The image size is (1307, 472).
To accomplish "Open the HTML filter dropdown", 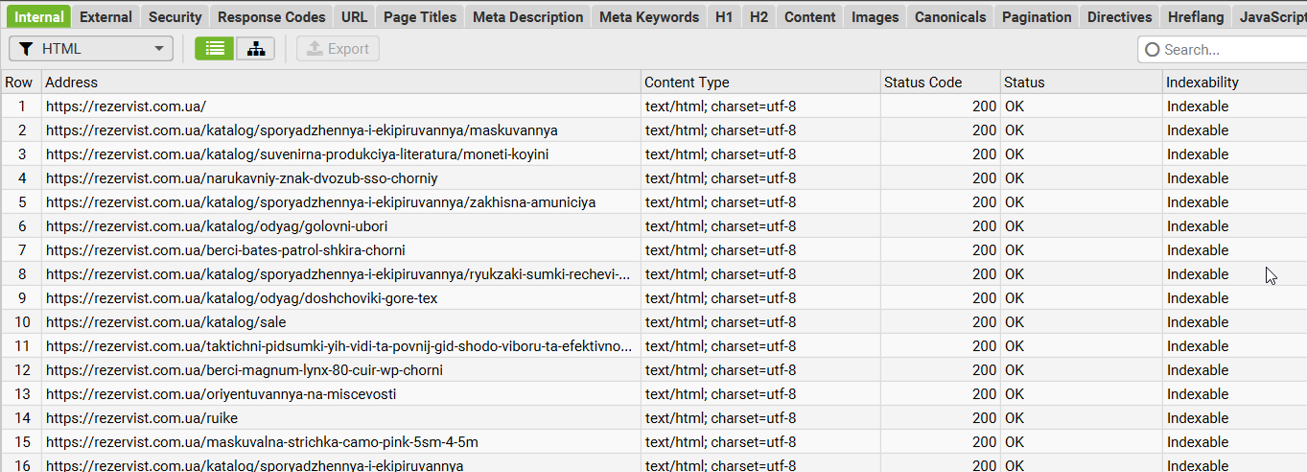I will tap(91, 49).
